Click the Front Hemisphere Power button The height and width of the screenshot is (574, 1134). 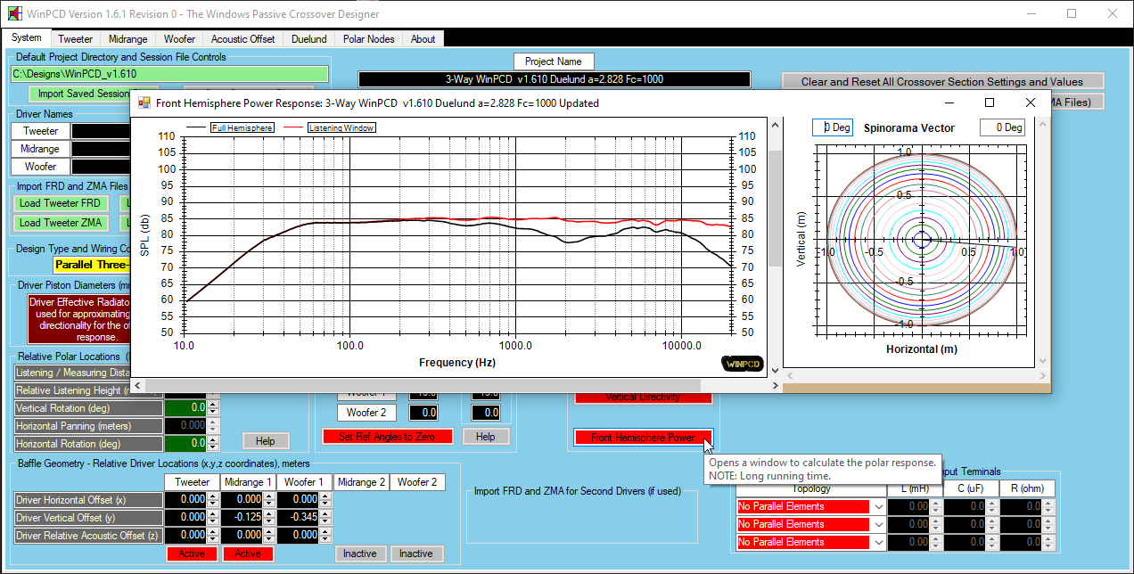point(644,438)
